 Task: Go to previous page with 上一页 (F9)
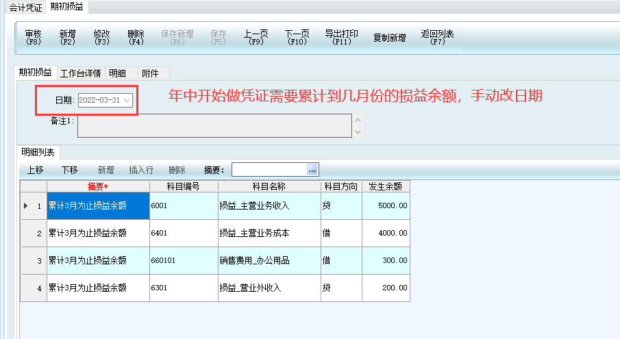(x=256, y=38)
